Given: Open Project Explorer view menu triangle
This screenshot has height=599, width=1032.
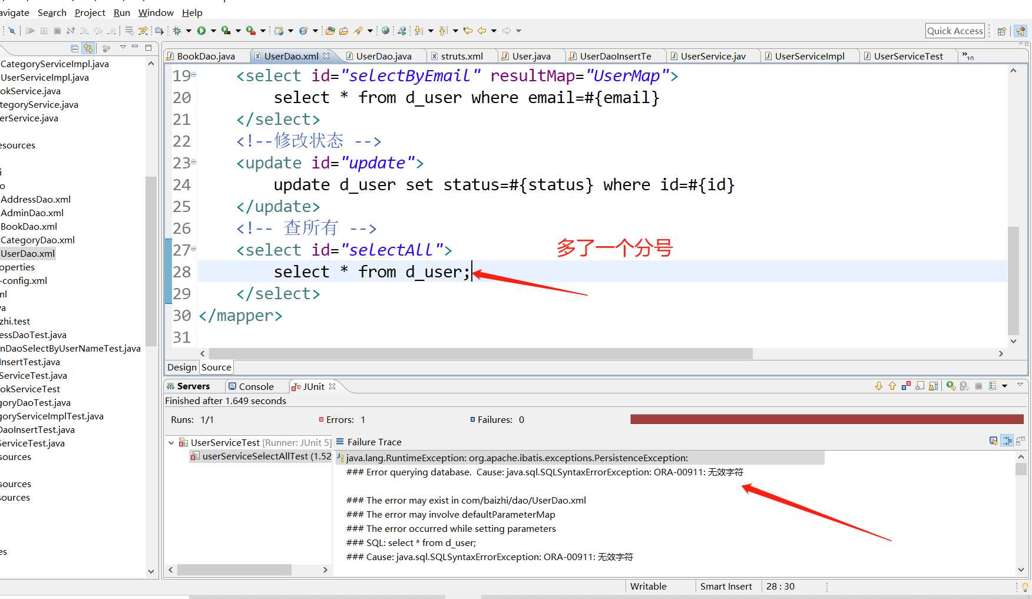Looking at the screenshot, I should click(x=123, y=47).
